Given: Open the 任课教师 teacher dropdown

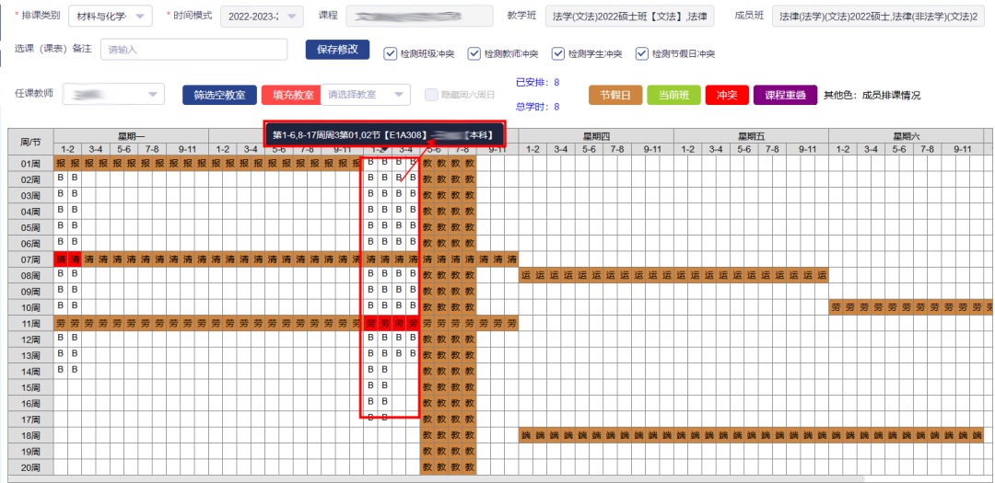Looking at the screenshot, I should tap(113, 95).
